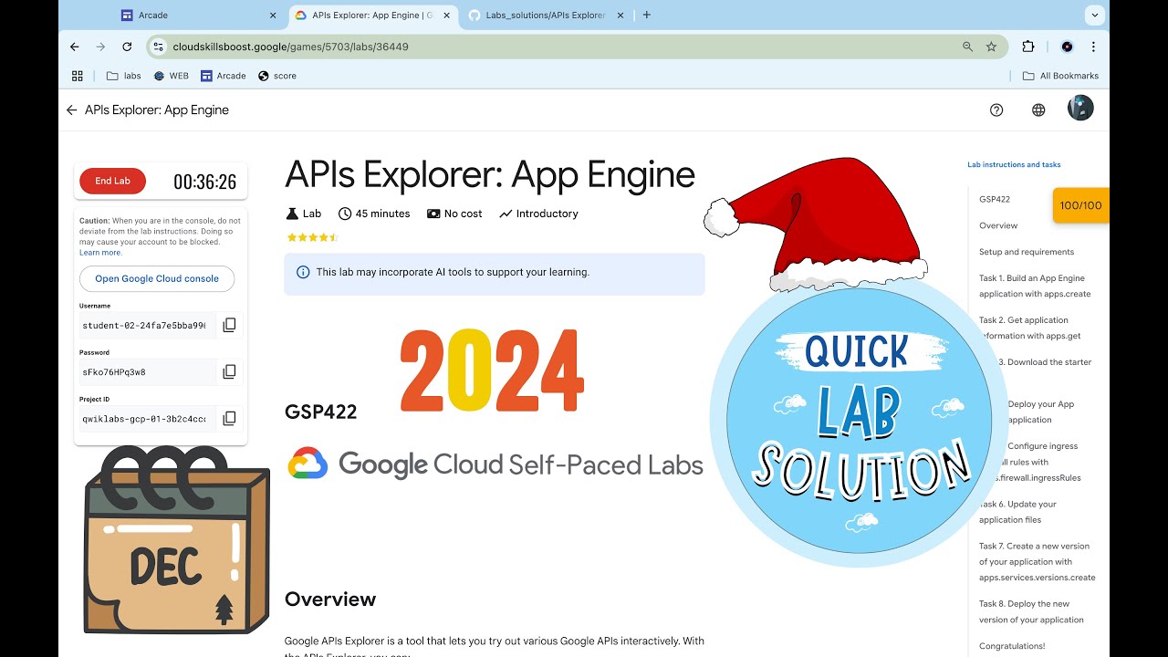Open the Chrome extensions puzzle icon
1168x657 pixels.
coord(1028,47)
